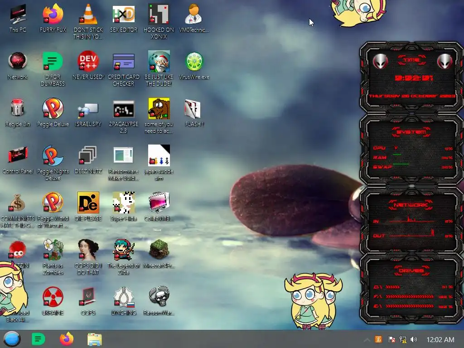Open the 12:02 AM taskbar clock
The image size is (464, 348).
tap(440, 340)
